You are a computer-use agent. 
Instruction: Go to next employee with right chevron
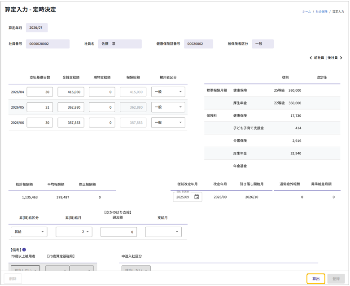[341, 58]
